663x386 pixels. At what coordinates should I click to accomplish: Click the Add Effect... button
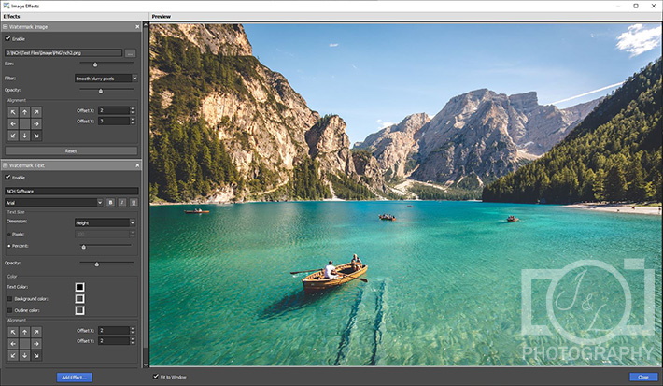click(x=74, y=377)
